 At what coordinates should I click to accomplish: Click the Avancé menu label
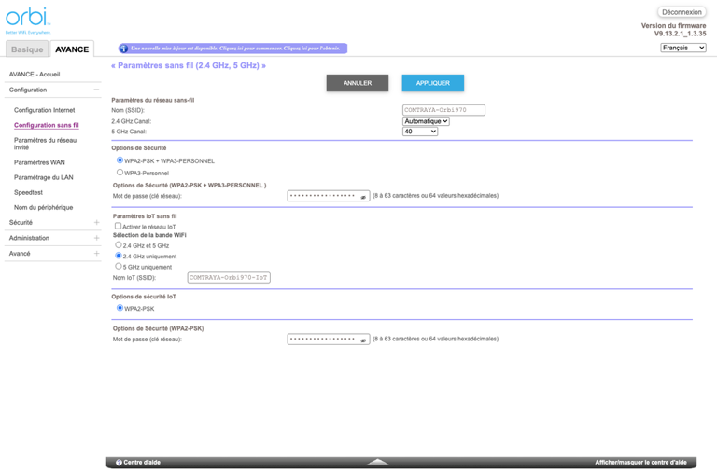pos(20,254)
